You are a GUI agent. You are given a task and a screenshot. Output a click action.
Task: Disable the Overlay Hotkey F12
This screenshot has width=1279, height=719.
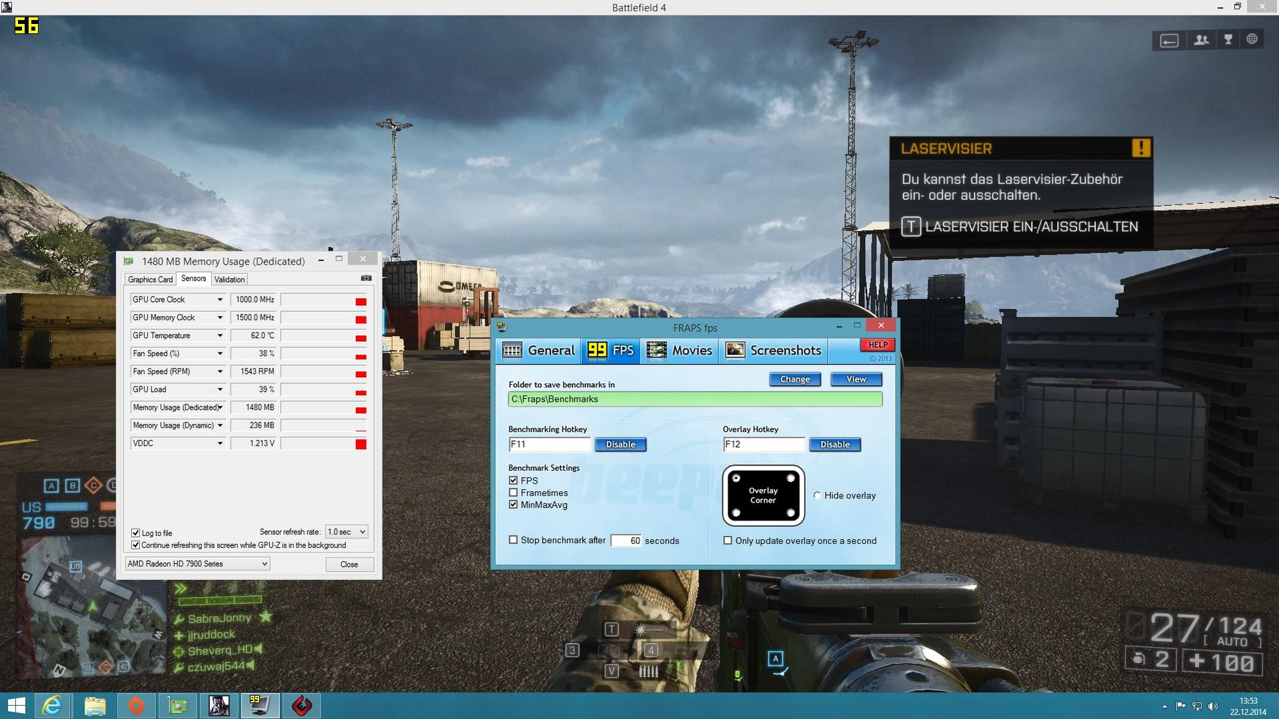click(834, 444)
